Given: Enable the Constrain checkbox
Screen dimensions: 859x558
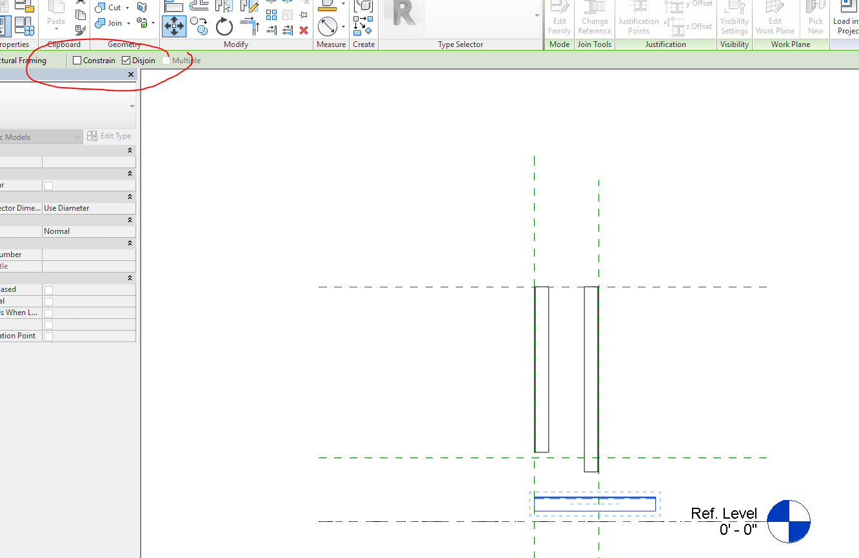Looking at the screenshot, I should (x=77, y=60).
